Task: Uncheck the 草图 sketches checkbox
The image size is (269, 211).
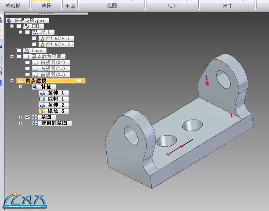Action: click(x=27, y=117)
